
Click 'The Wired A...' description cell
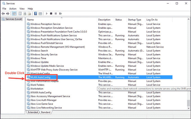click(x=106, y=73)
